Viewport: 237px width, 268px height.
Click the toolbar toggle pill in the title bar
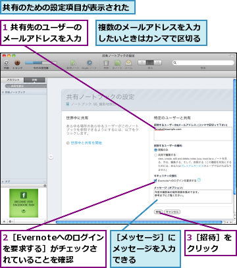pos(232,56)
